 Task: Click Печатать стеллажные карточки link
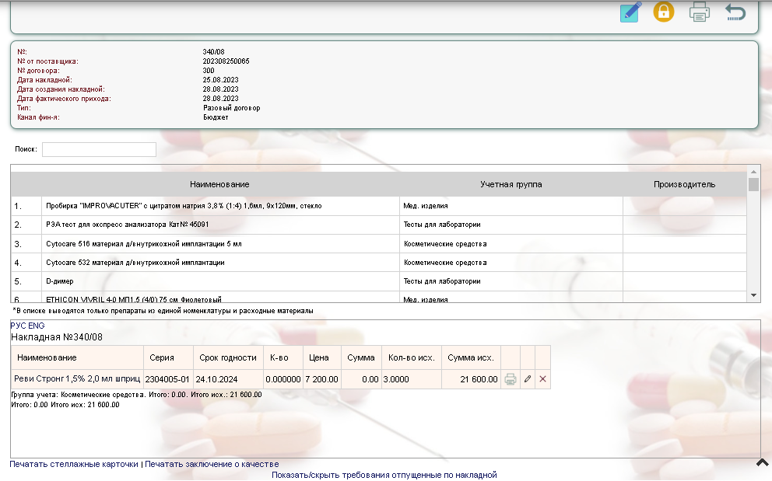(74, 464)
